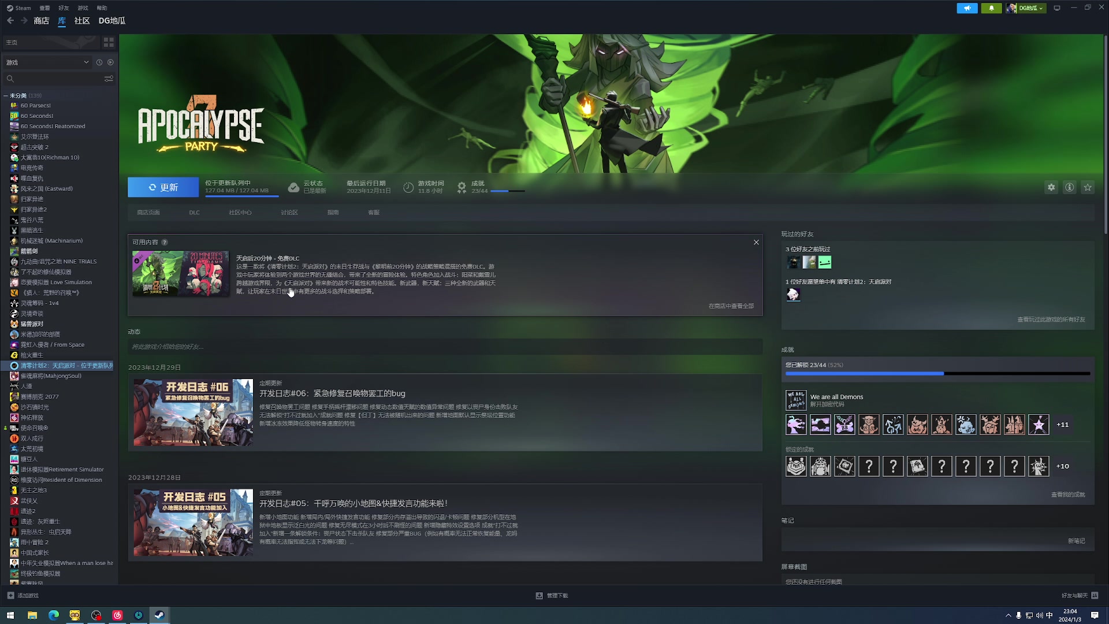Open advanced filter options in search bar

[109, 79]
